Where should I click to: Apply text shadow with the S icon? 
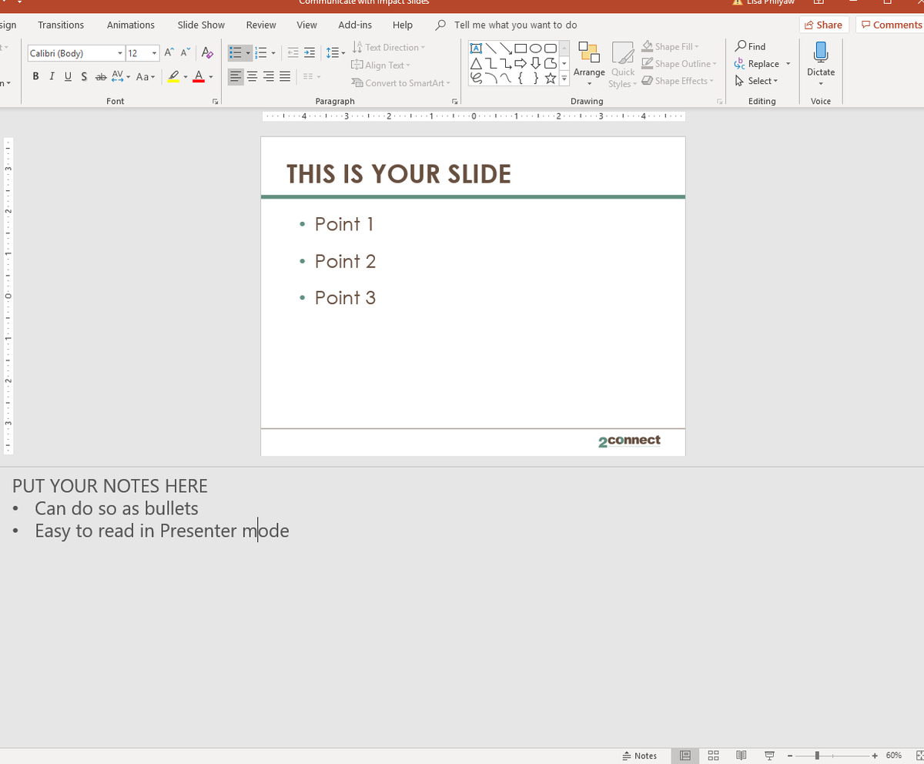point(84,76)
